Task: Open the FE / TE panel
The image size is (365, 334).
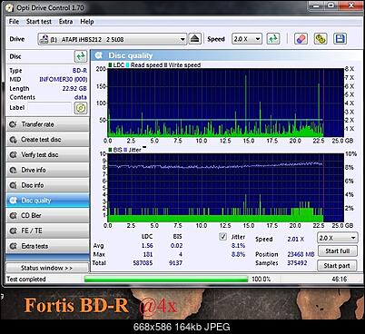Action: point(47,231)
